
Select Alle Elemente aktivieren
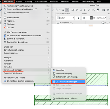(27, 32)
